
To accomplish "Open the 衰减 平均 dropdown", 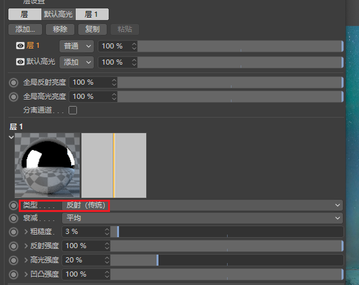I will coord(202,218).
